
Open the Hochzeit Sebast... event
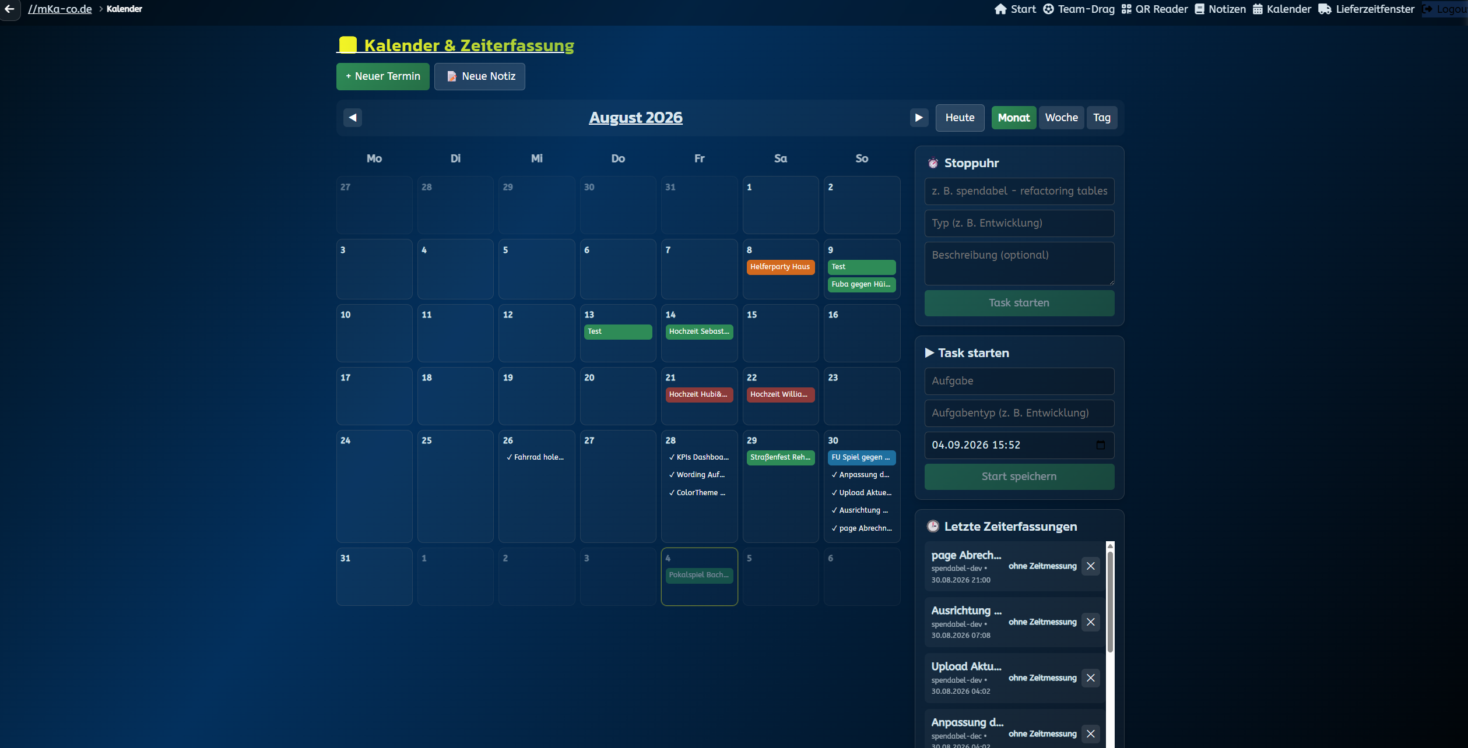point(699,331)
